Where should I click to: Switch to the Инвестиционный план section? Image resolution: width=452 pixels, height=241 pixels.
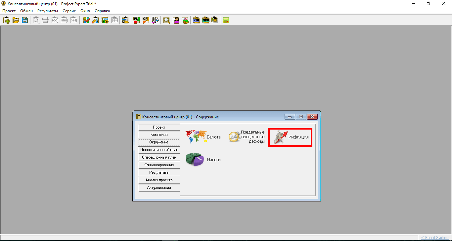coord(159,150)
